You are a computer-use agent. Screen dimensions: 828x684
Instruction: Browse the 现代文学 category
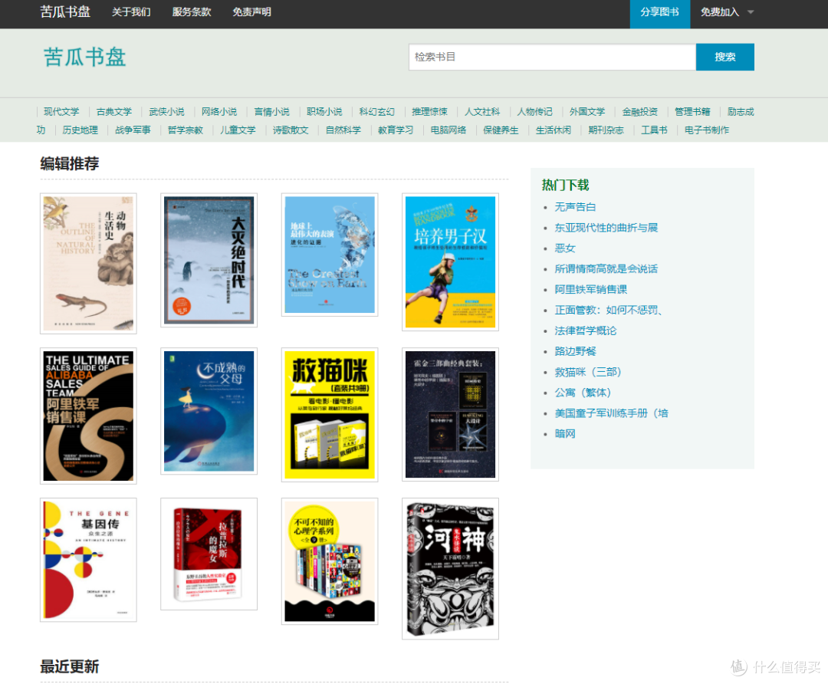[x=61, y=112]
